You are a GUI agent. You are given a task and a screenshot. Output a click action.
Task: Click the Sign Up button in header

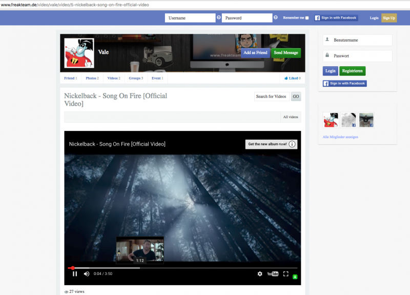point(389,18)
